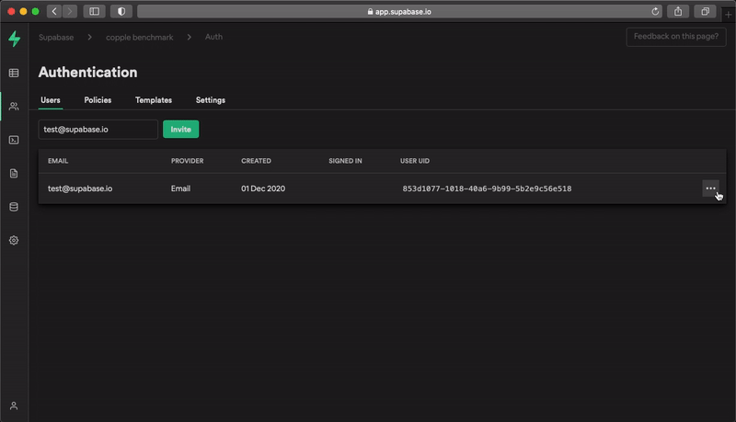The width and height of the screenshot is (736, 422).
Task: Click the copple benchmark breadcrumb
Action: click(x=140, y=37)
